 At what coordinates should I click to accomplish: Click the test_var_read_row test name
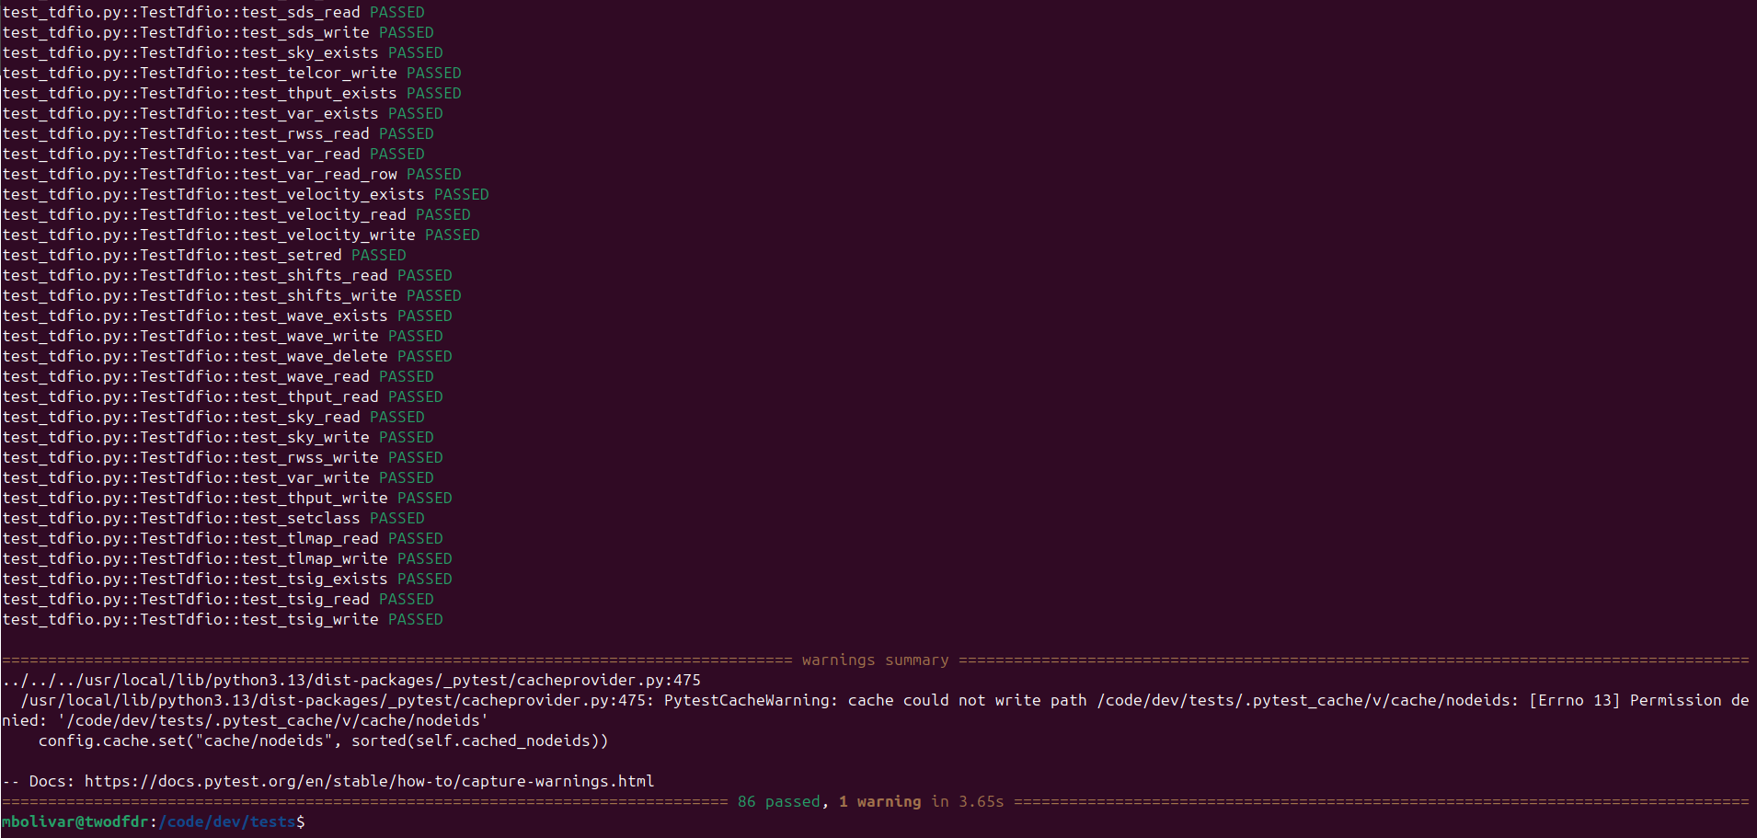[319, 174]
